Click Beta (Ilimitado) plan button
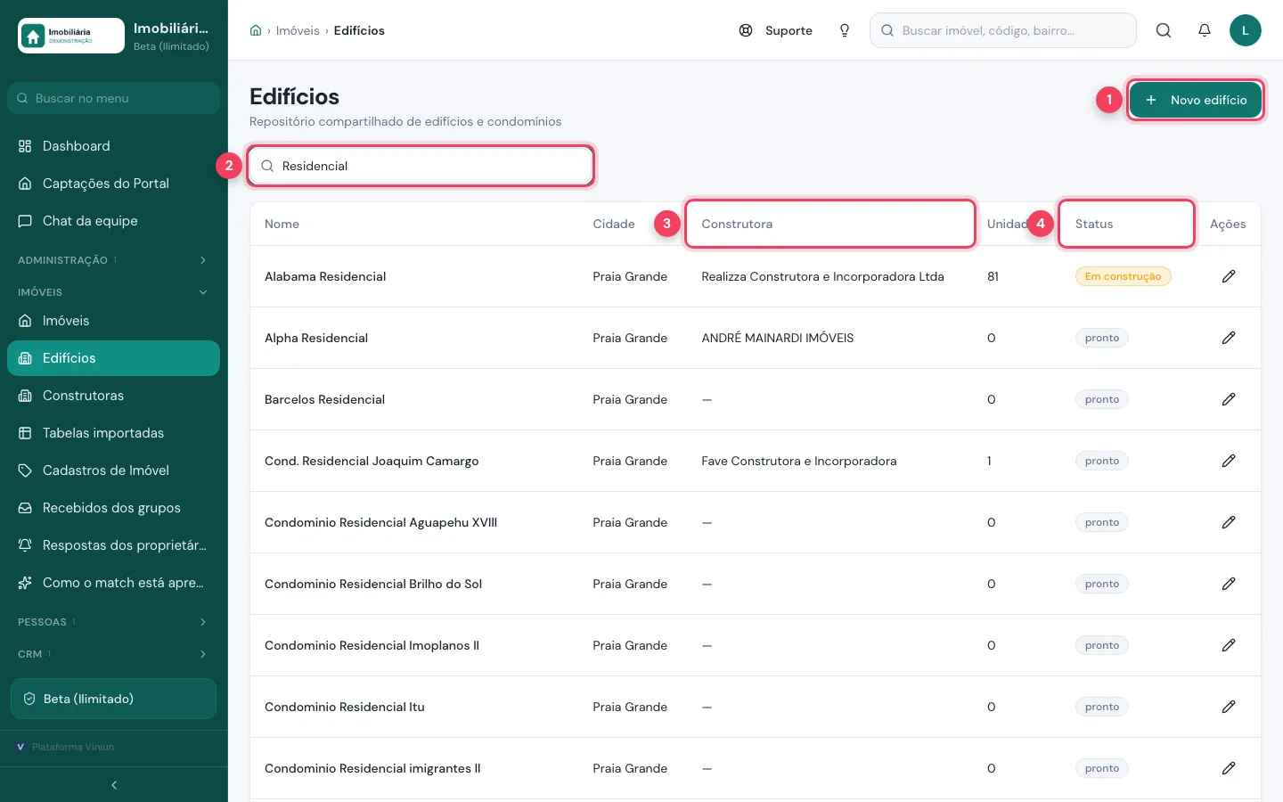1283x802 pixels. tap(114, 699)
